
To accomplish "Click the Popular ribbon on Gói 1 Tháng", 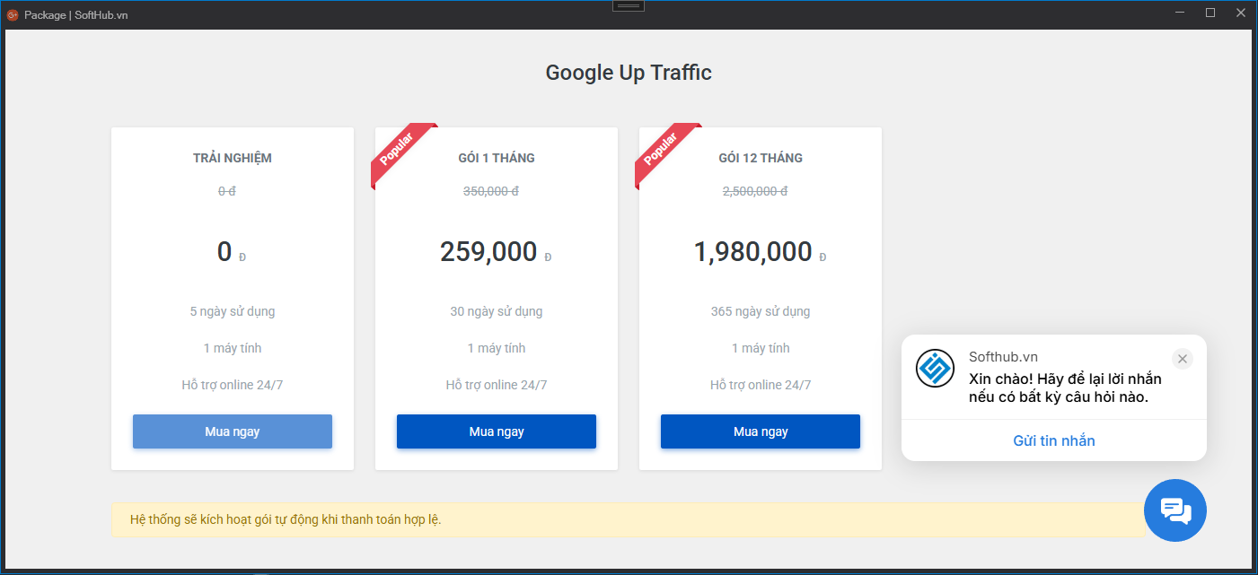I will coord(399,152).
